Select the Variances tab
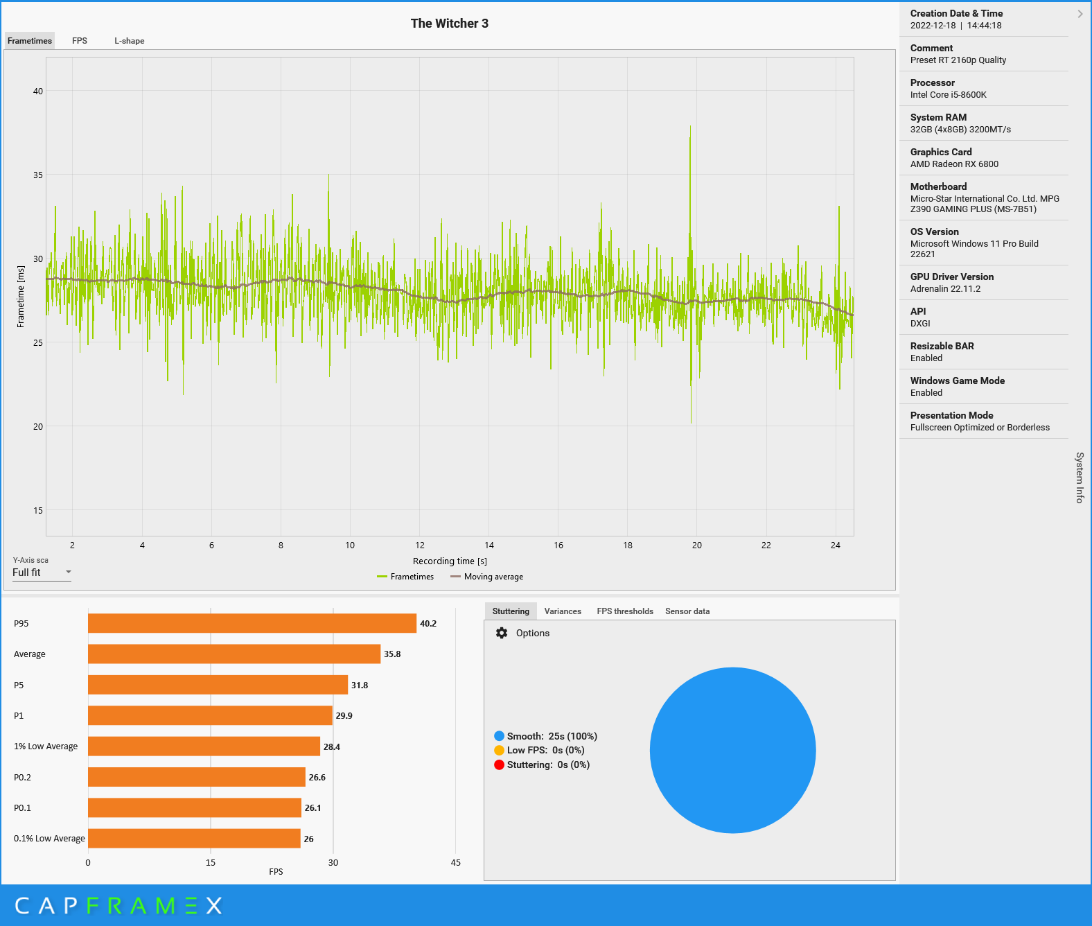 (x=563, y=611)
